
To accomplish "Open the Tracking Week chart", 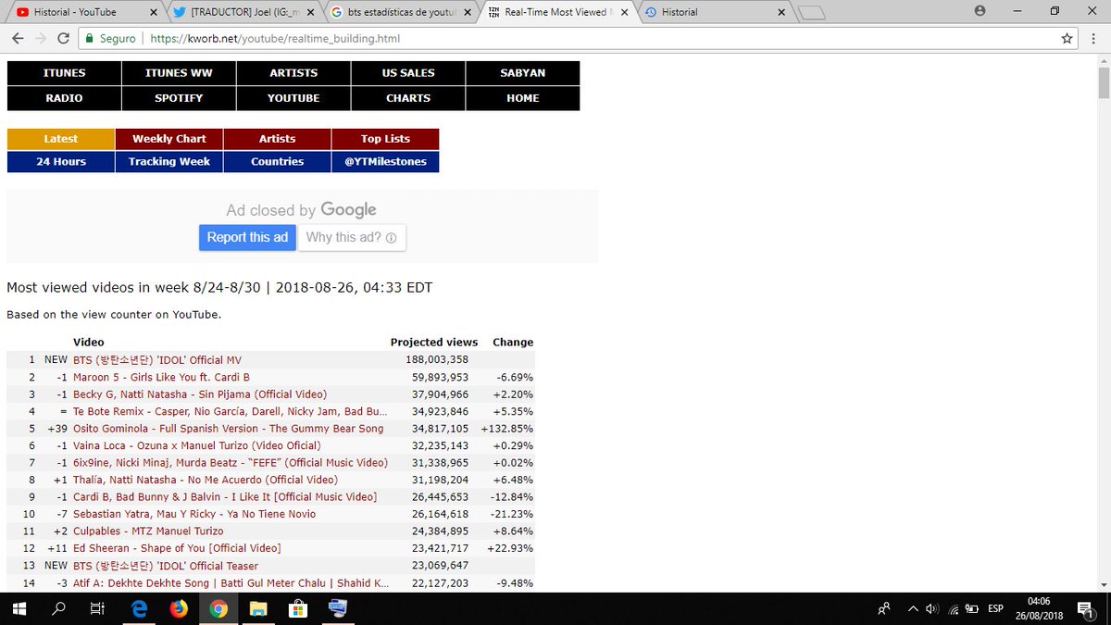I will click(169, 162).
